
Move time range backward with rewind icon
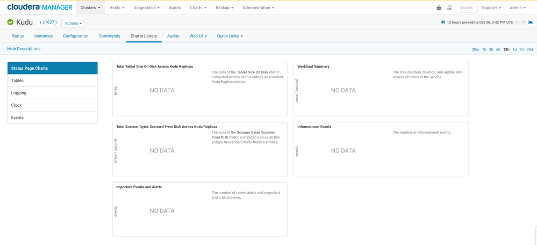pyautogui.click(x=443, y=22)
